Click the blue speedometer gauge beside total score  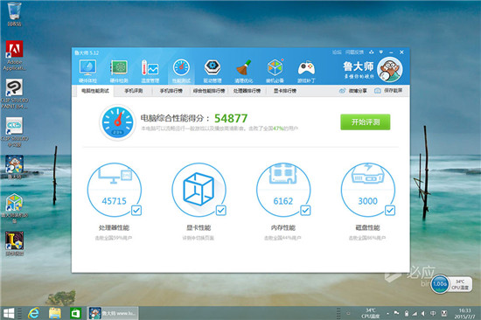[117, 122]
